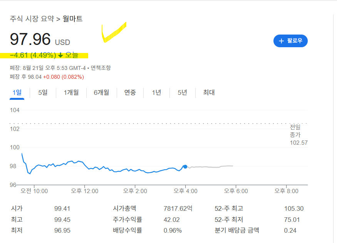Open the 1개월 chart range tab
The width and height of the screenshot is (337, 243).
pyautogui.click(x=71, y=93)
